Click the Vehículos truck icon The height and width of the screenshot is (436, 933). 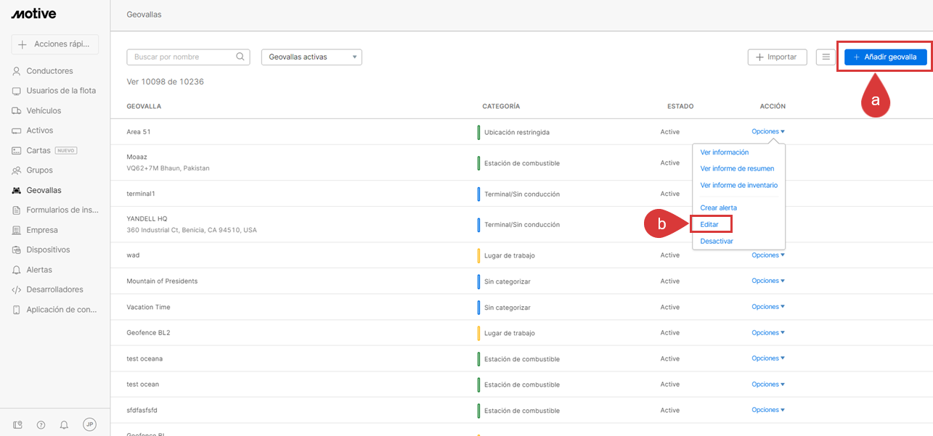(17, 111)
